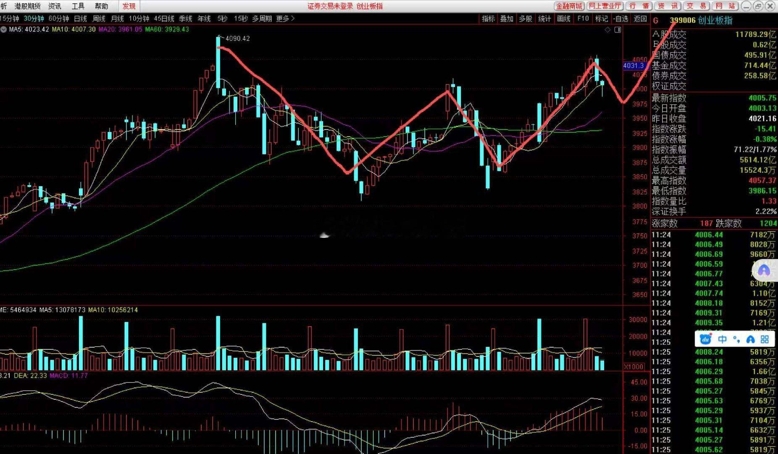
Task: Toggle 中 Chinese input mode
Action: [722, 339]
